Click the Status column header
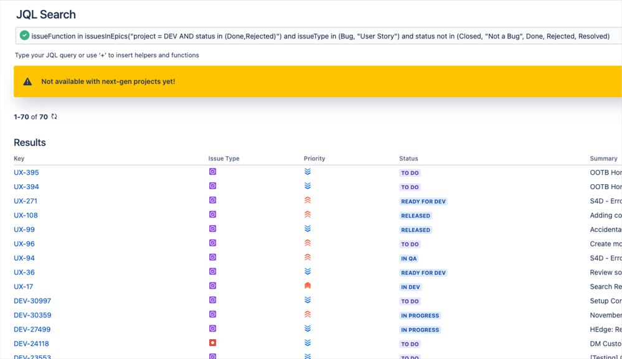This screenshot has width=622, height=359. [408, 159]
